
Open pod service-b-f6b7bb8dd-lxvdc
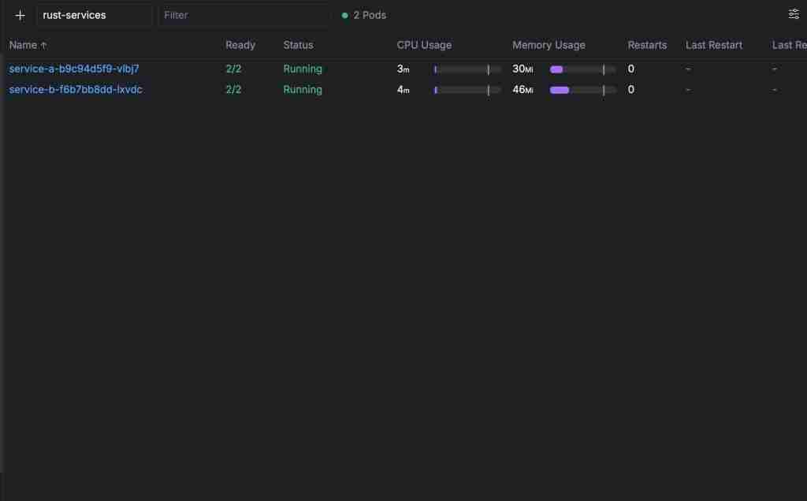pyautogui.click(x=76, y=90)
